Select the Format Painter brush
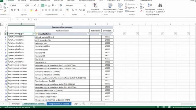This screenshot has height=110, width=196. (x=5, y=11)
